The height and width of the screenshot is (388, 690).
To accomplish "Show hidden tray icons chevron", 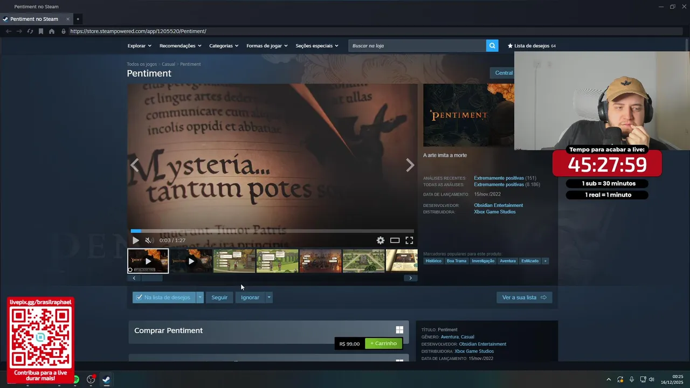I will pos(609,379).
